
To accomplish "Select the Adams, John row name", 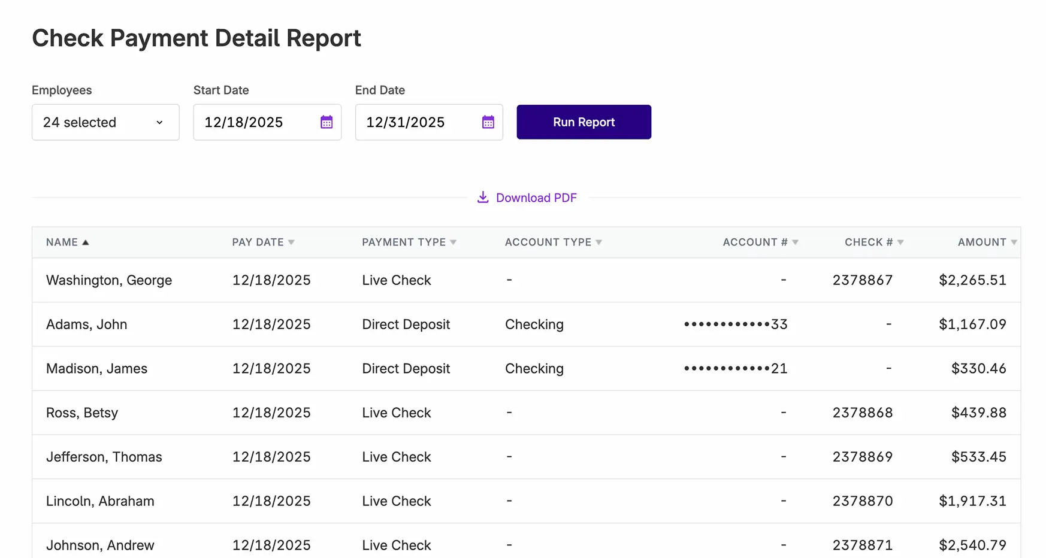I will [87, 325].
